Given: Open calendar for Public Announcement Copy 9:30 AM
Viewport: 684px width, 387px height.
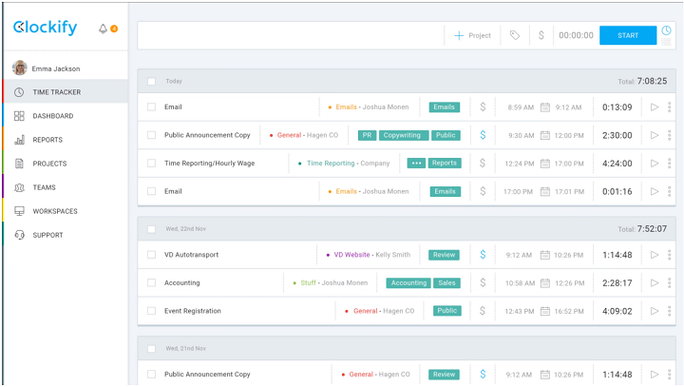Looking at the screenshot, I should [545, 135].
